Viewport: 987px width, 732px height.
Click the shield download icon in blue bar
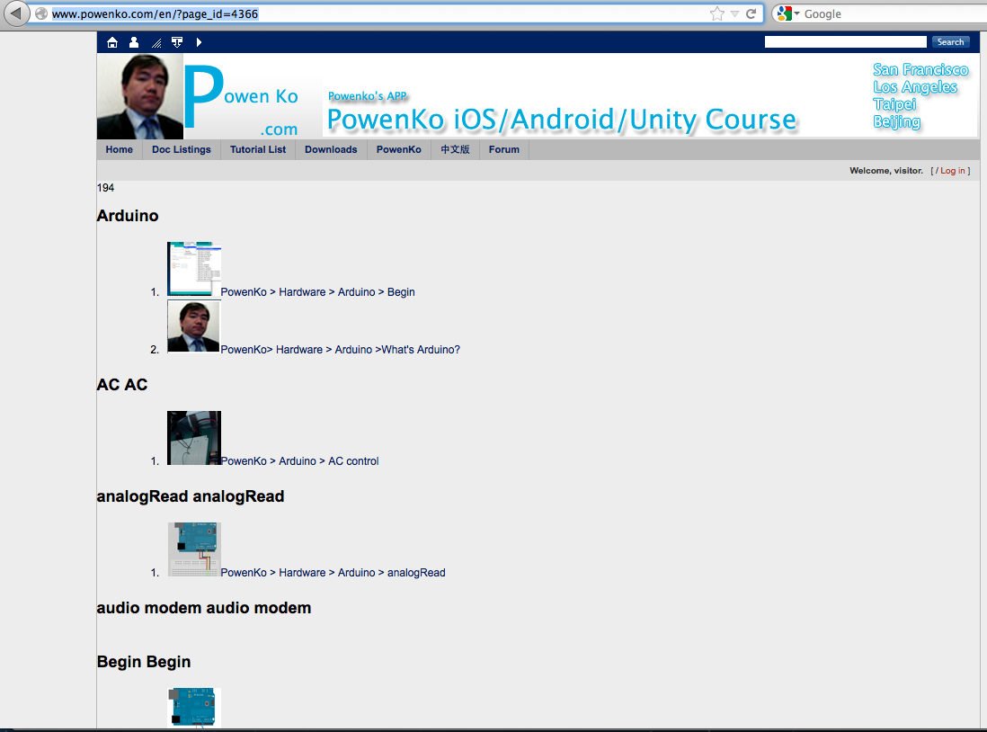177,42
